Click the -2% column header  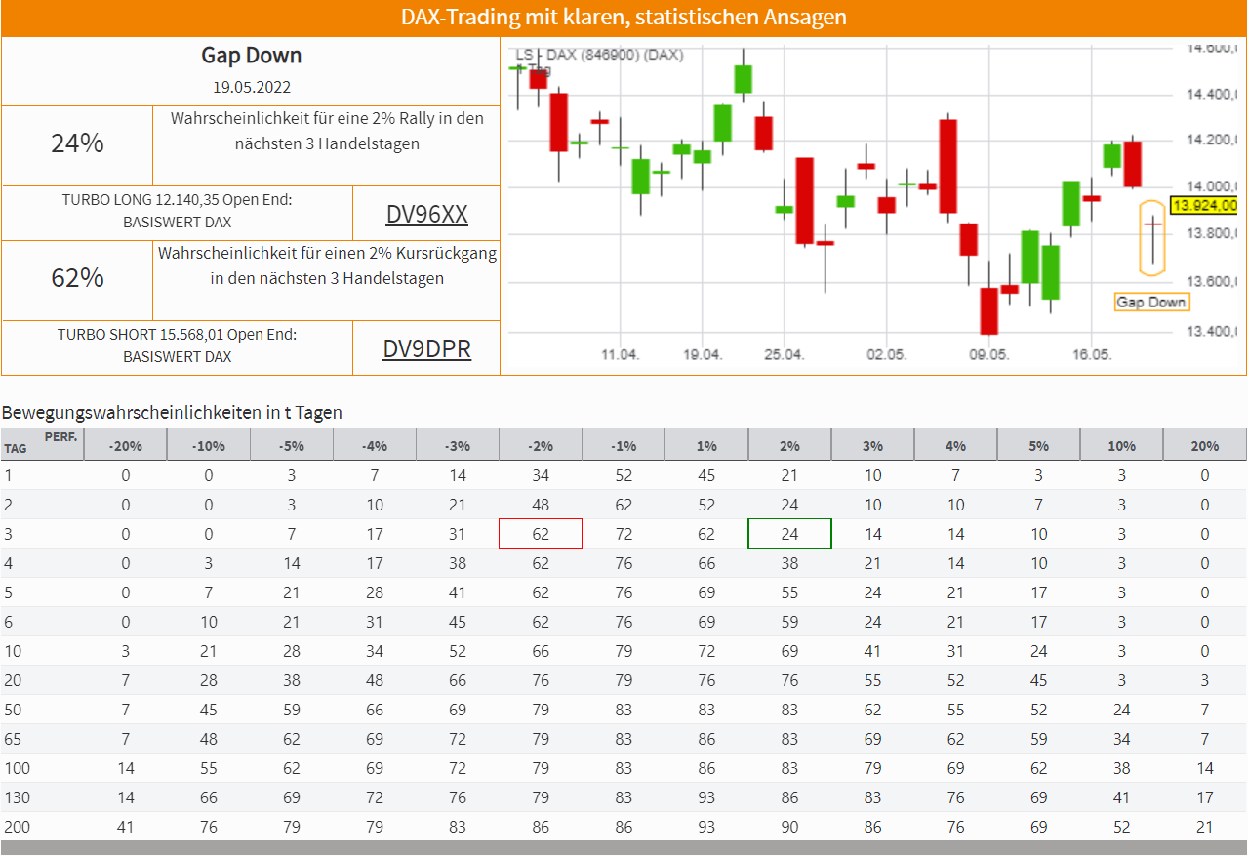541,445
